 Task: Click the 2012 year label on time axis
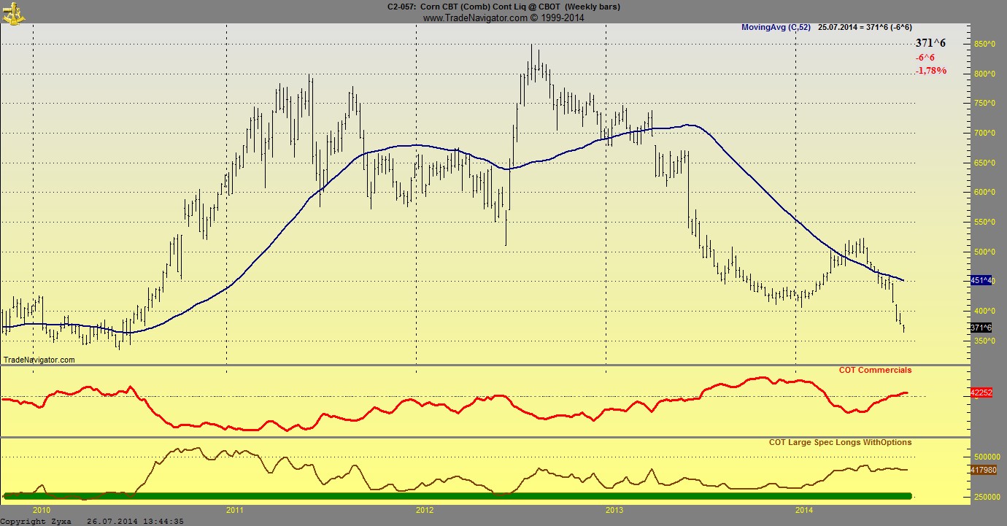(x=425, y=510)
